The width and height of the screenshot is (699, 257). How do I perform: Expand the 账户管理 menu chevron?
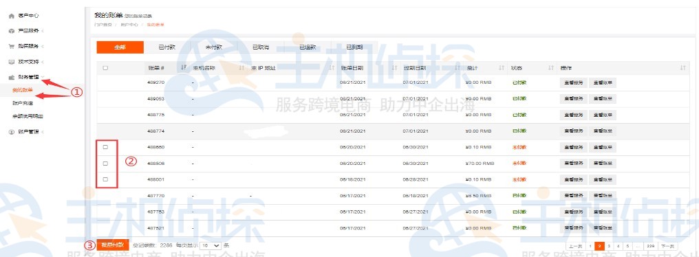[43, 132]
